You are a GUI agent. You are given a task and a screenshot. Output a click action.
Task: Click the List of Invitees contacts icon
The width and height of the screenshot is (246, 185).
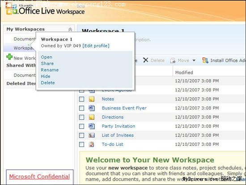(x=92, y=135)
